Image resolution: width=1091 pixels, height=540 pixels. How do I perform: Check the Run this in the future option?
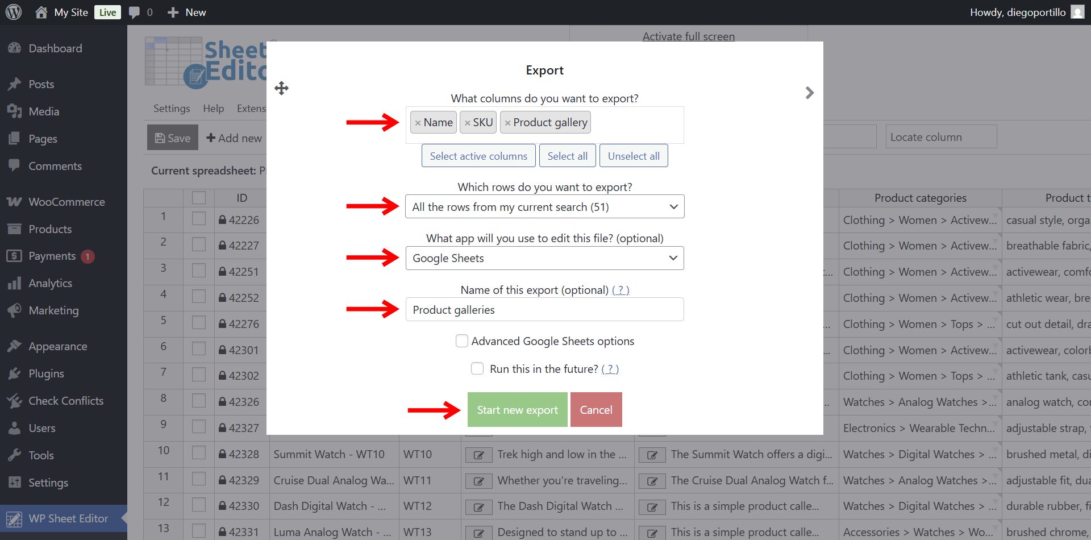pyautogui.click(x=477, y=368)
